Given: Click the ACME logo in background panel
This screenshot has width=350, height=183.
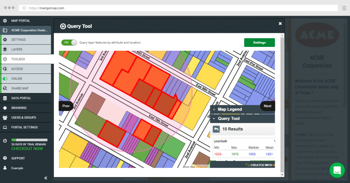Looking at the screenshot, I should tap(317, 35).
